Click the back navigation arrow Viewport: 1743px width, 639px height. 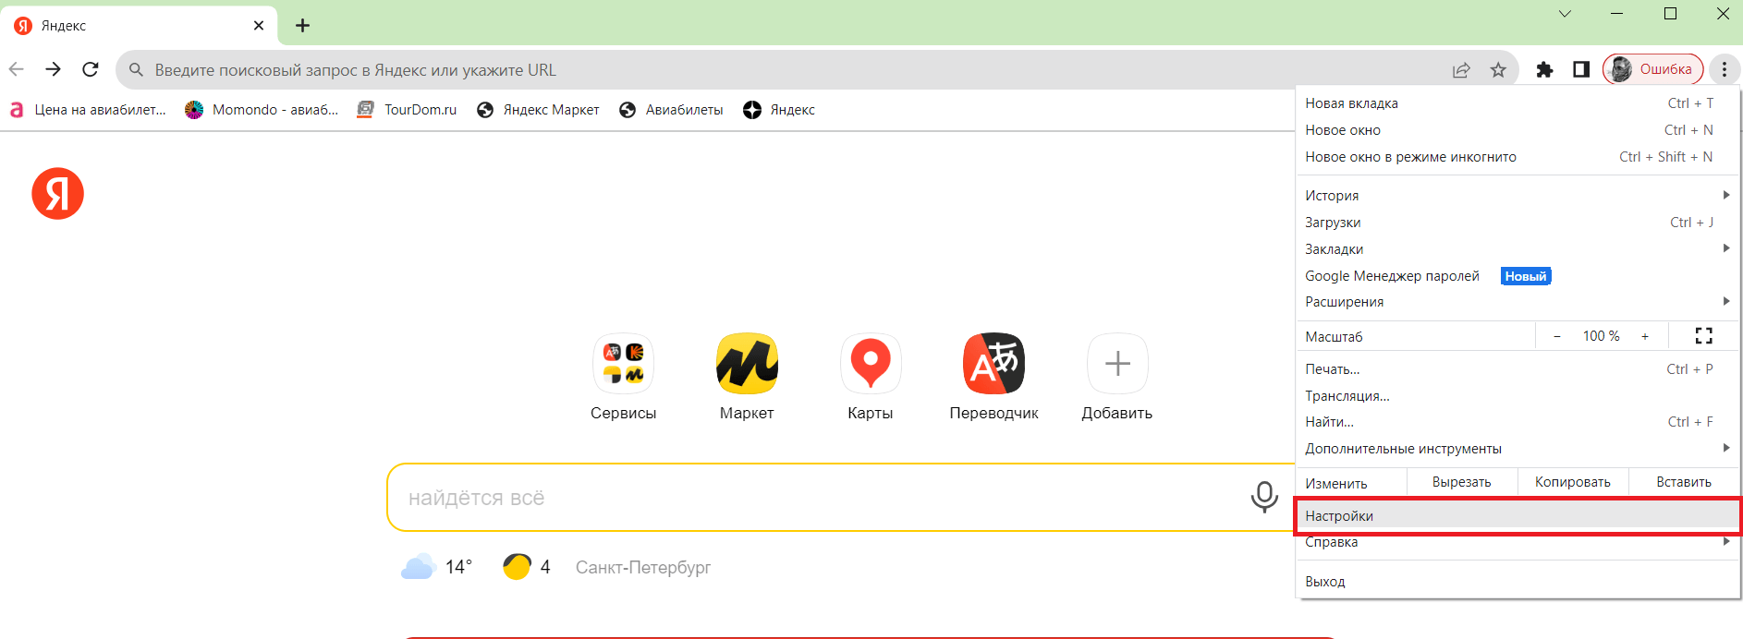16,69
